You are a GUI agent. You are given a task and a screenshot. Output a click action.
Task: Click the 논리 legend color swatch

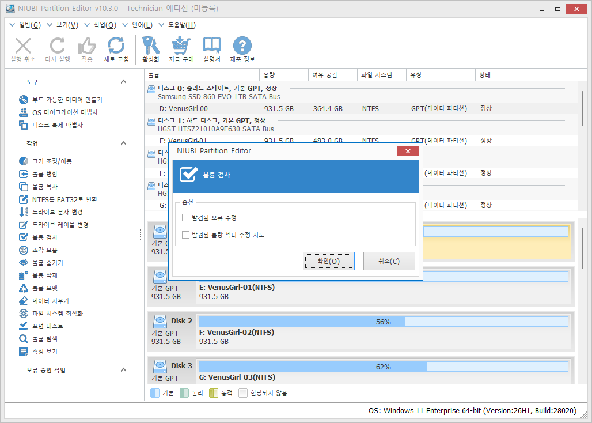click(184, 393)
